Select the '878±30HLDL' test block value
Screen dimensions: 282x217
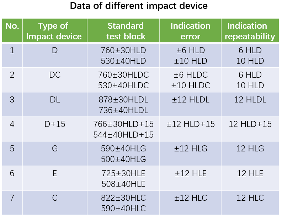tap(123, 100)
